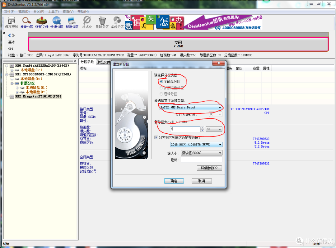Open the file system ID 0C dropdown
The image size is (336, 248).
(x=216, y=114)
